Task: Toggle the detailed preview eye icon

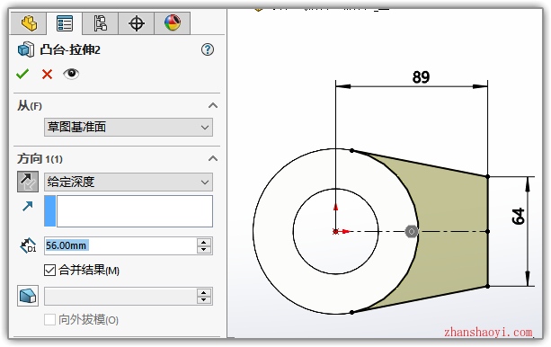Action: tap(71, 74)
